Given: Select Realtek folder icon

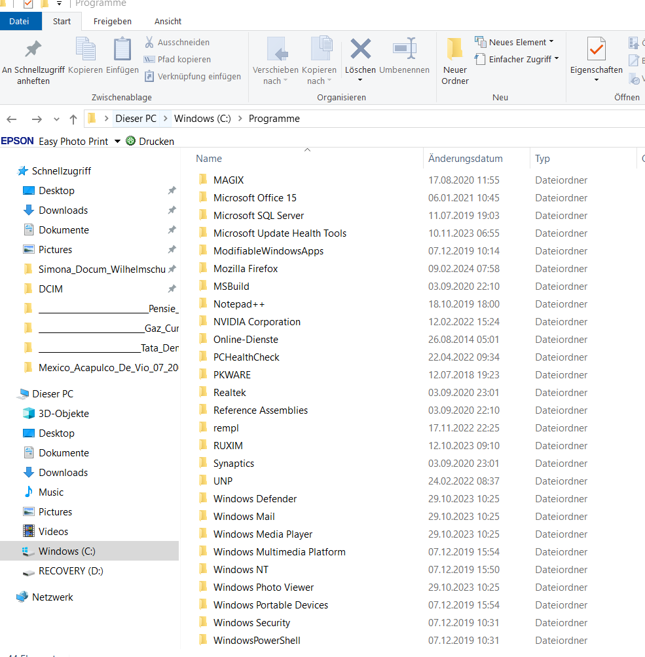Looking at the screenshot, I should (x=203, y=392).
